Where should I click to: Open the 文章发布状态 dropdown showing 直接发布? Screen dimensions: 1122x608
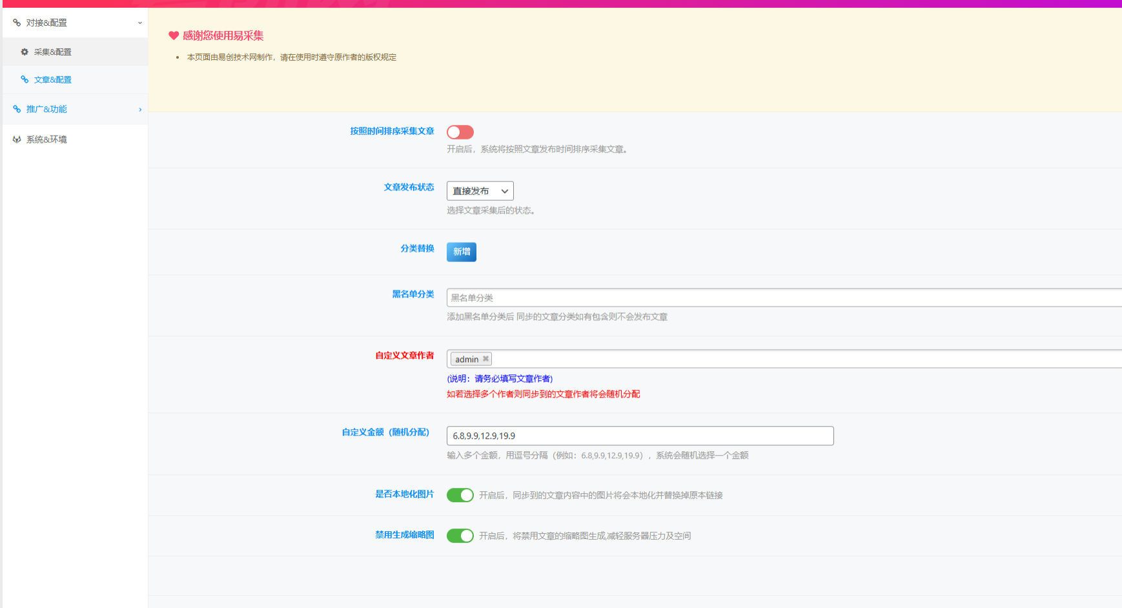pyautogui.click(x=480, y=191)
